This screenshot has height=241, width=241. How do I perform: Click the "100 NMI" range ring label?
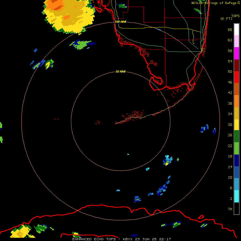coord(120,22)
